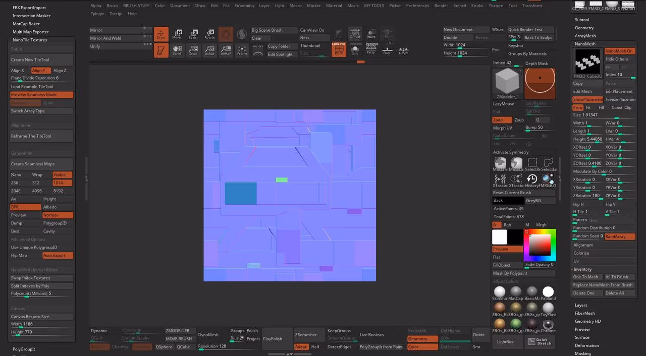The image size is (646, 356).
Task: Select the SelectLasso brush icon
Action: 548,164
